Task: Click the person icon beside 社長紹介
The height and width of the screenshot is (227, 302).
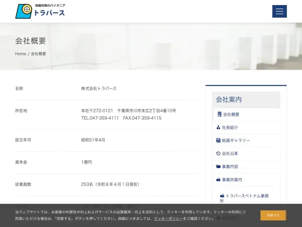Action: pyautogui.click(x=218, y=127)
